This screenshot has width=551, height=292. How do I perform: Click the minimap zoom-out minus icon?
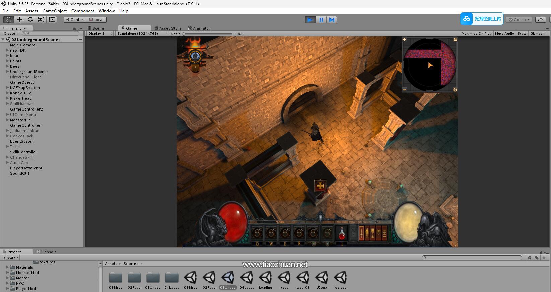404,90
